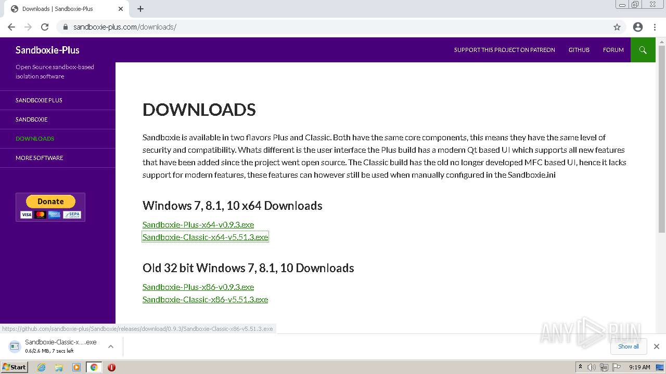Viewport: 666px width, 374px height.
Task: Open Windows Start menu
Action: tap(15, 367)
